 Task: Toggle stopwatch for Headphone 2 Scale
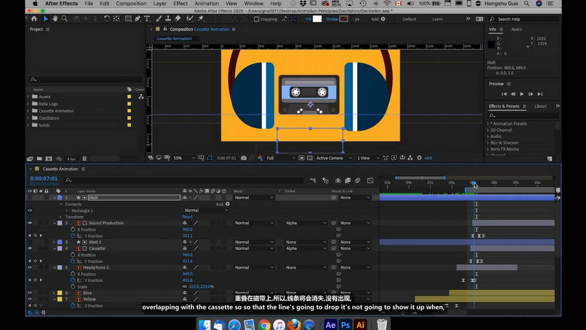coord(73,287)
